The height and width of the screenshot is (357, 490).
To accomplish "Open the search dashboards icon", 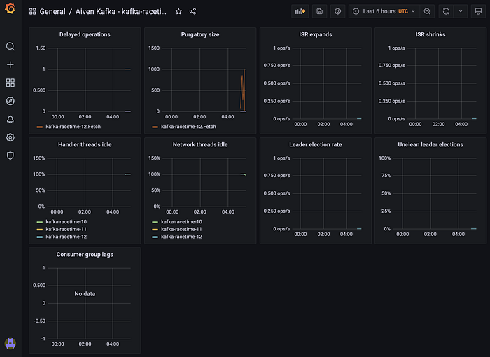I will 10,47.
